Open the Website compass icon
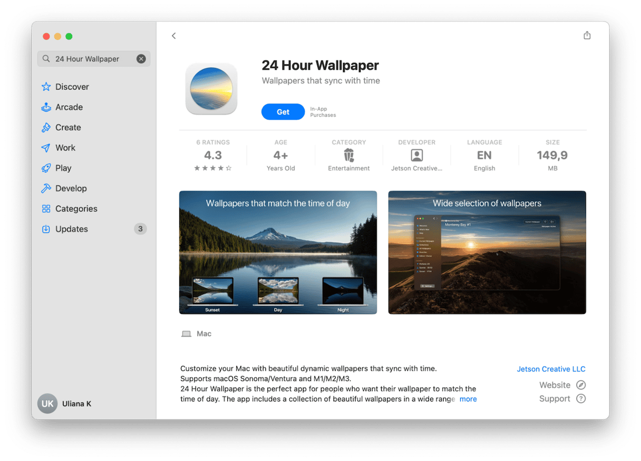Screen dimensions: 641x461 tap(581, 385)
